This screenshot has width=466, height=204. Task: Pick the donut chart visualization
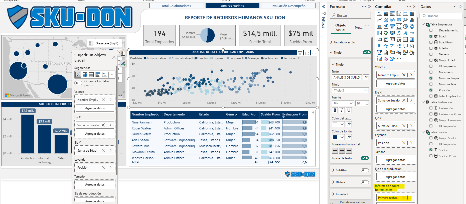click(412, 26)
